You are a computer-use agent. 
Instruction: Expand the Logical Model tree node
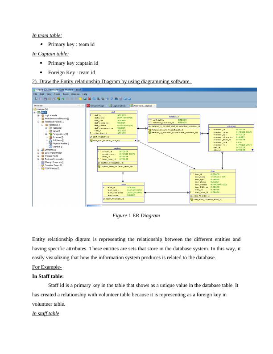coord(39,115)
